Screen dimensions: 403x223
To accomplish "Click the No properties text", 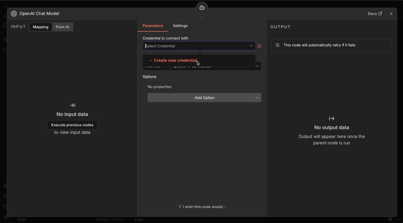I will pyautogui.click(x=160, y=87).
